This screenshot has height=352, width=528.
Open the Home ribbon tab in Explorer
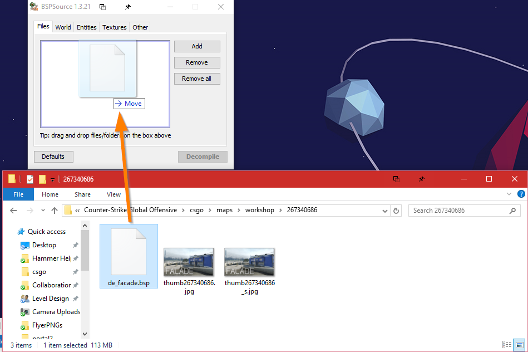pos(50,194)
